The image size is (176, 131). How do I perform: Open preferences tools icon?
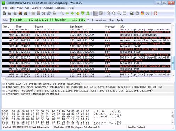tap(148, 13)
